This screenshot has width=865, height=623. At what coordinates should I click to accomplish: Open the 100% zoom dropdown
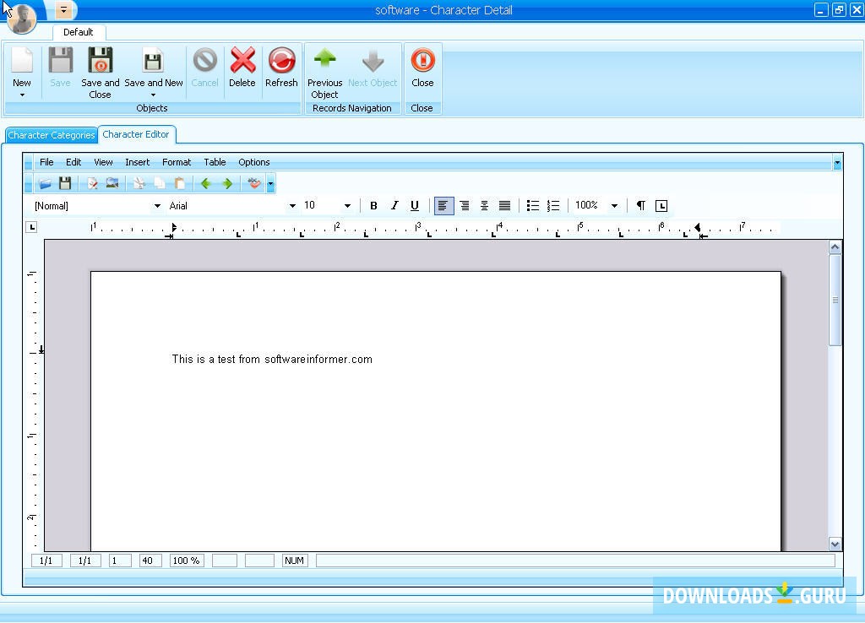(614, 206)
